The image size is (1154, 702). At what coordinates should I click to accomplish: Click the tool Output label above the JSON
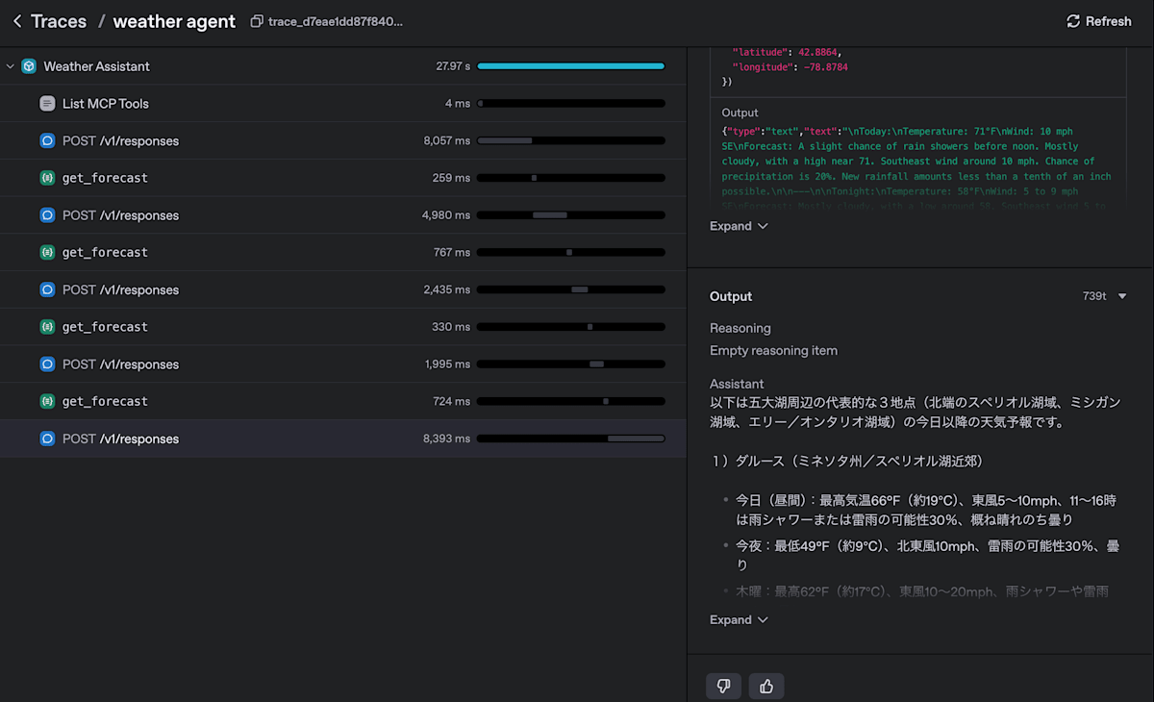click(x=740, y=113)
